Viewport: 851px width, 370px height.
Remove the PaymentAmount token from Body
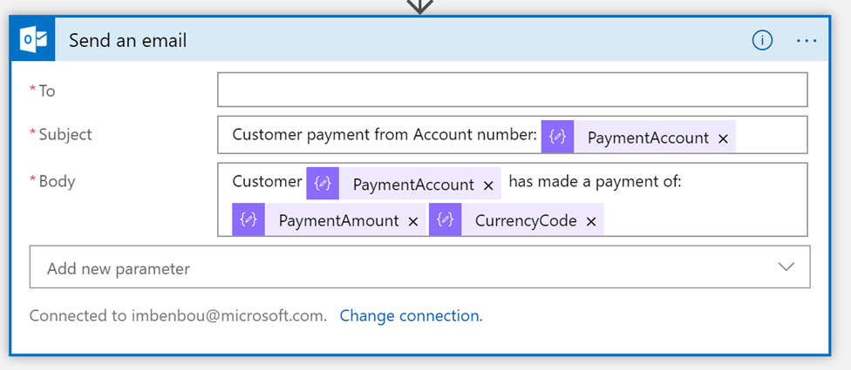413,221
